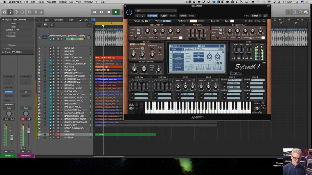The width and height of the screenshot is (312, 175).
Task: Toggle the blue Catch playhead button
Action: [93, 20]
